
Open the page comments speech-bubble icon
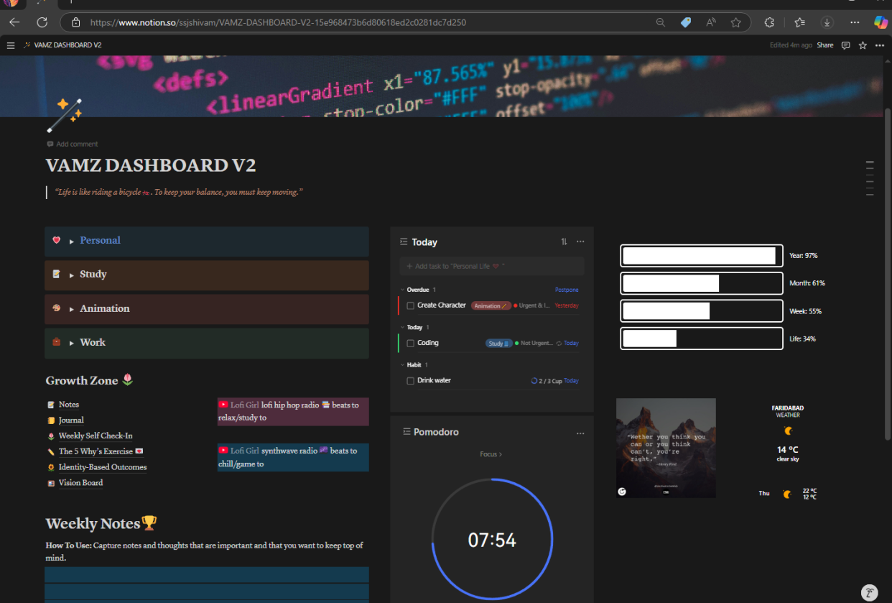845,45
